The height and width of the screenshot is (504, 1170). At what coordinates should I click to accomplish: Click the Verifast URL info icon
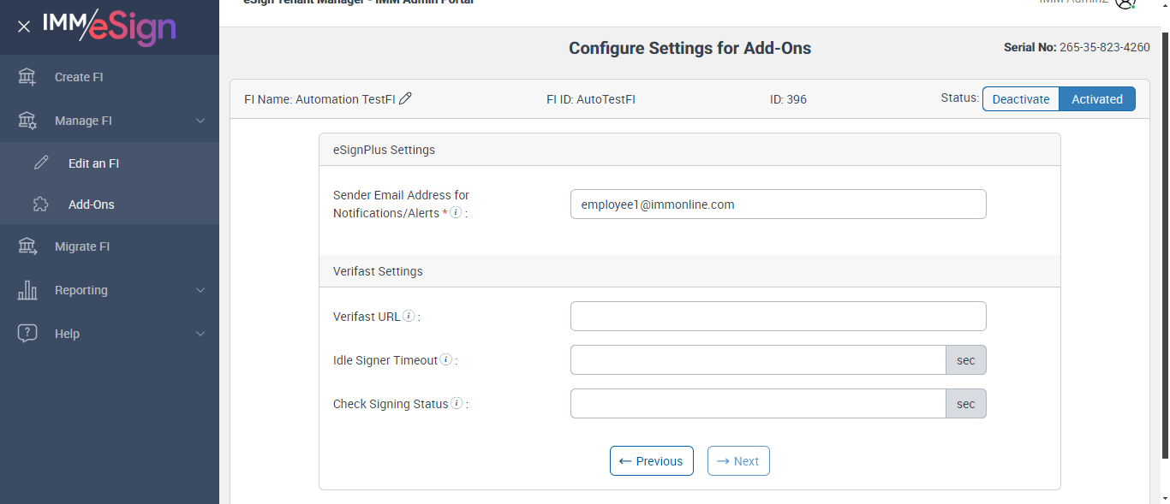(409, 316)
